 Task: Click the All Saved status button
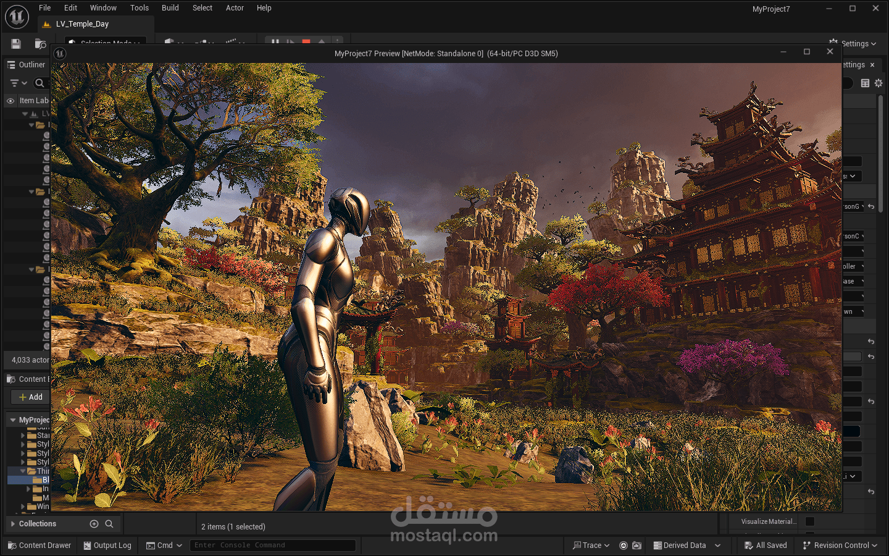point(766,545)
